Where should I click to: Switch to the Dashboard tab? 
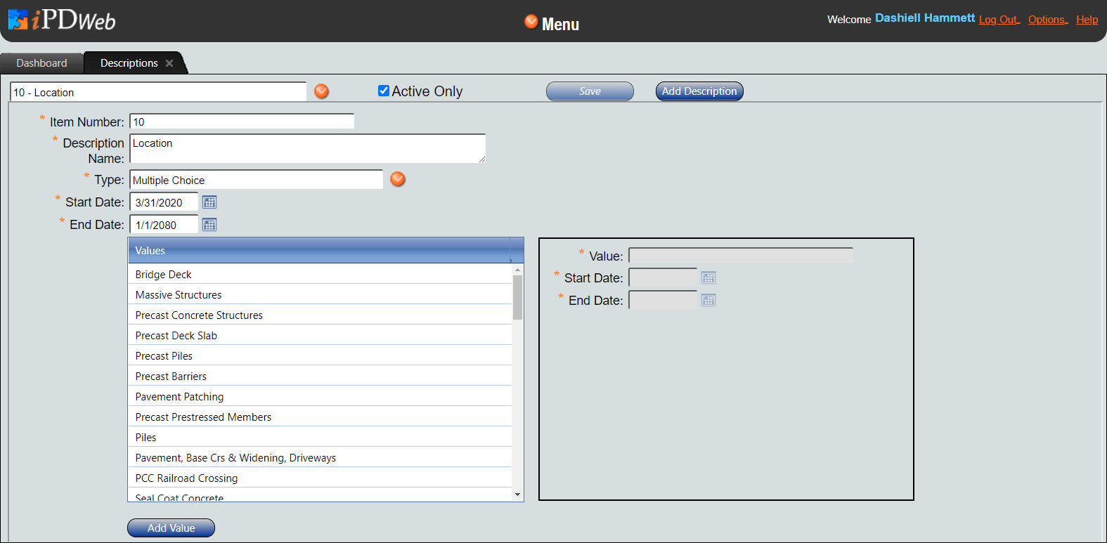pyautogui.click(x=41, y=63)
